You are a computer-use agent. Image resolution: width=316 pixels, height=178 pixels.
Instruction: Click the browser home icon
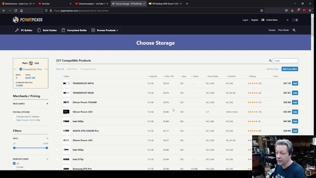pyautogui.click(x=22, y=10)
